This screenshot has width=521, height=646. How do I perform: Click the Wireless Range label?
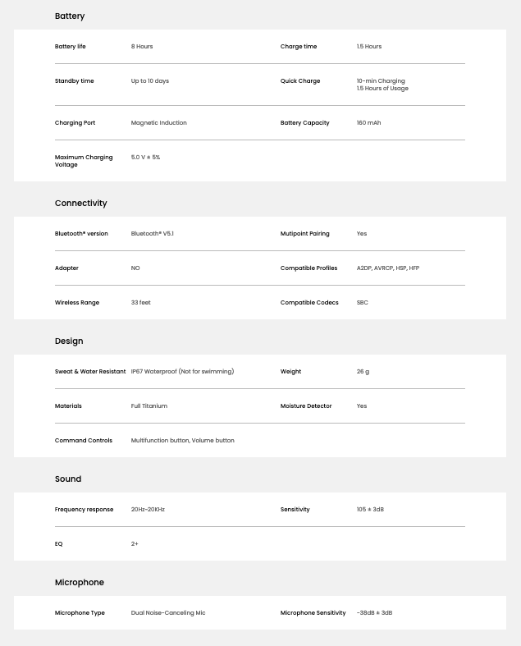(x=77, y=303)
